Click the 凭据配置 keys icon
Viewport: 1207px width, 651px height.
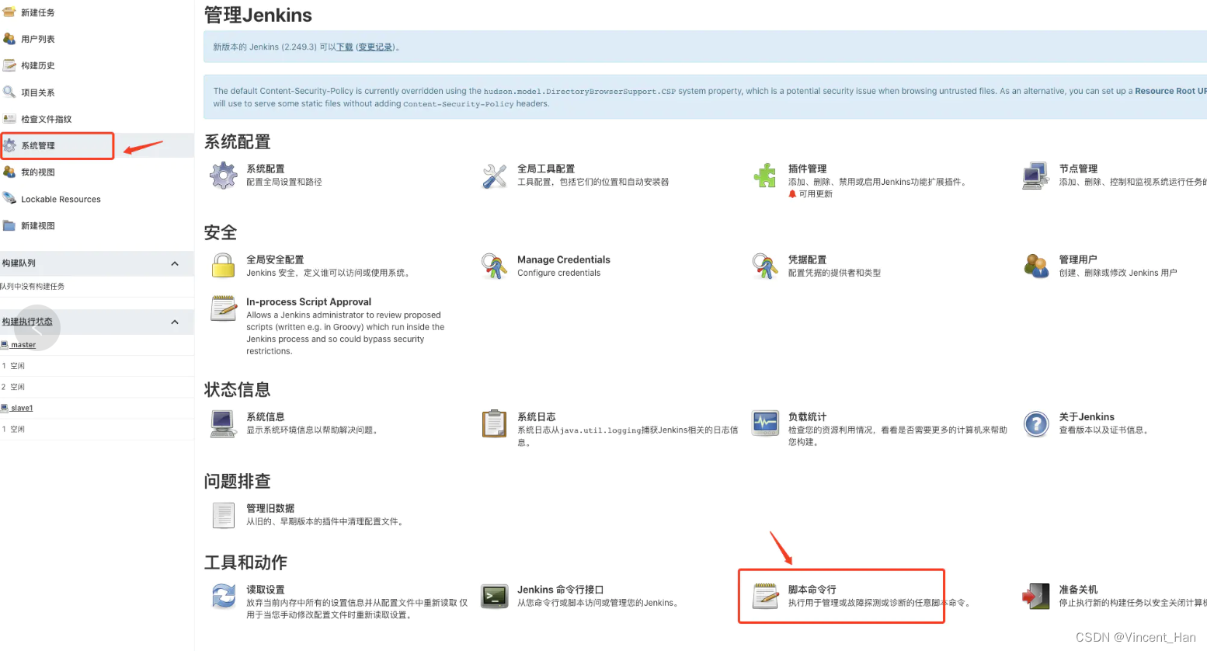[765, 266]
